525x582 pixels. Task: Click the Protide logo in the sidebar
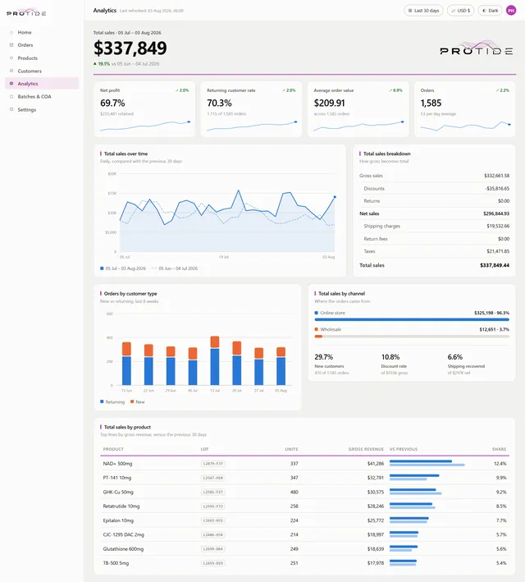click(26, 12)
